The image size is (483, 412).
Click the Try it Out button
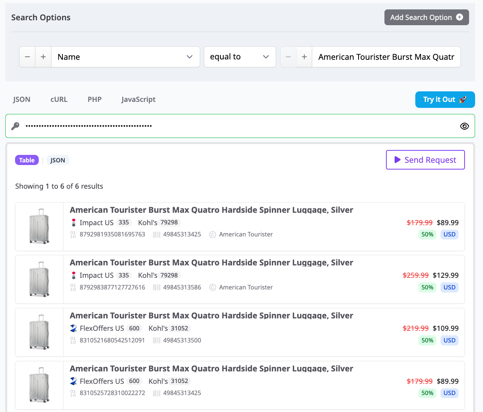(445, 100)
